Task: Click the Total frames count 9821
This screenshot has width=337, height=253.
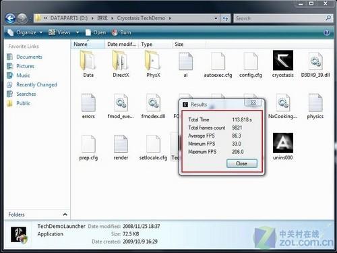Action: pyautogui.click(x=237, y=128)
